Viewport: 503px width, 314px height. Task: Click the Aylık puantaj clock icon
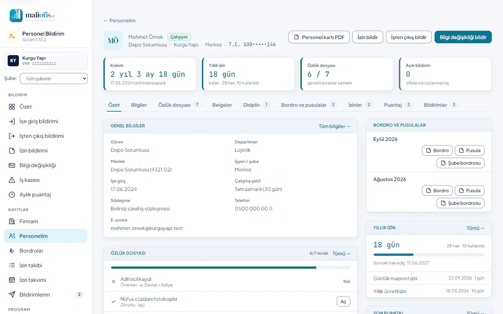(12, 195)
